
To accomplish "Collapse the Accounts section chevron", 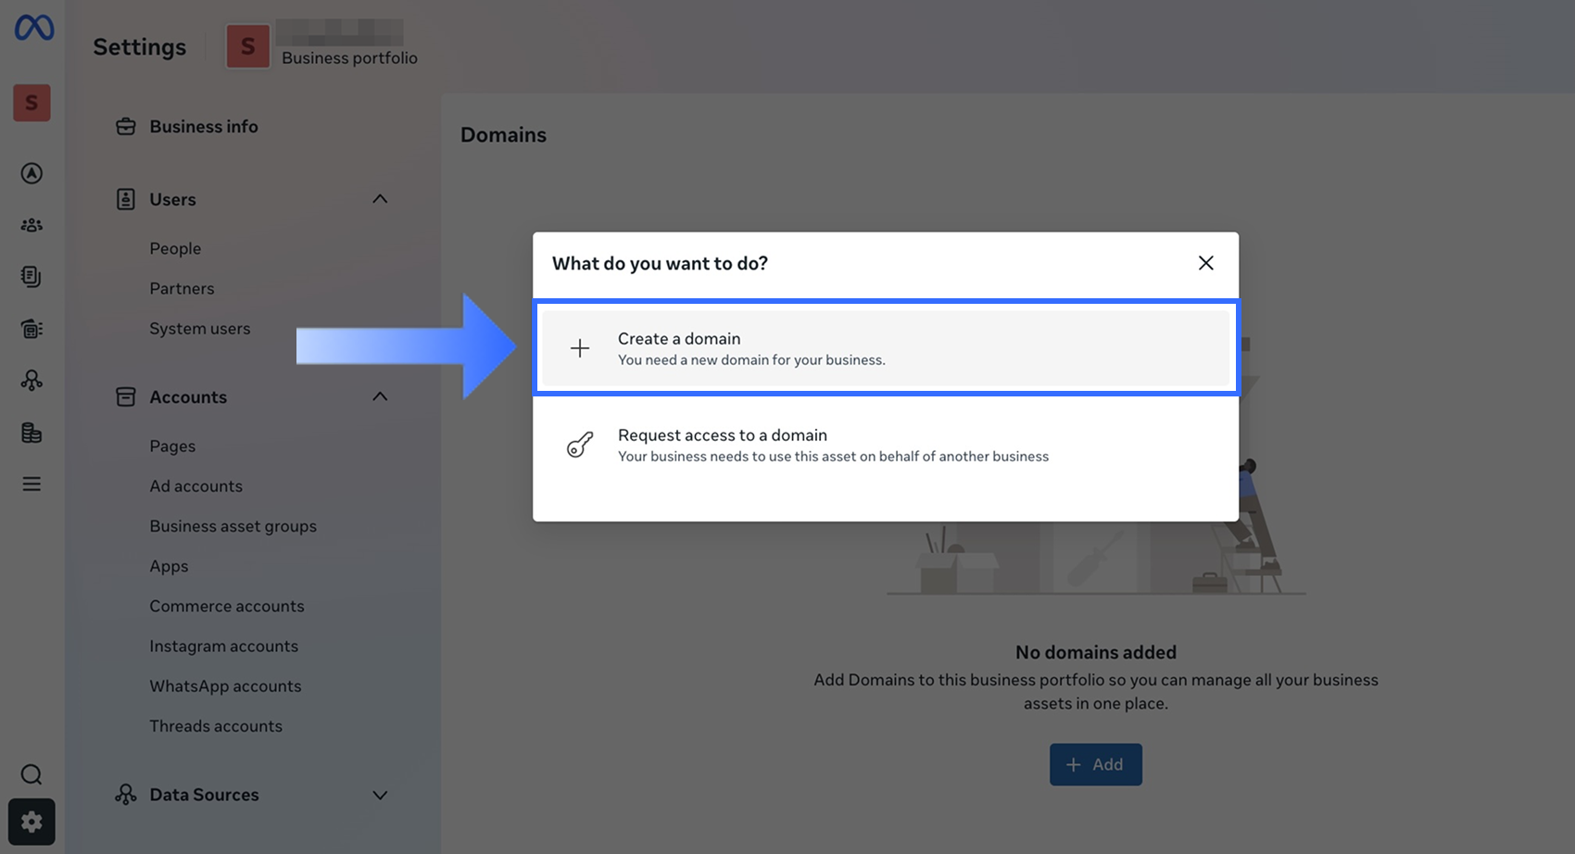I will 380,396.
